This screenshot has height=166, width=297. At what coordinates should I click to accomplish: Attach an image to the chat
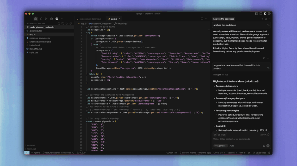pyautogui.click(x=264, y=146)
